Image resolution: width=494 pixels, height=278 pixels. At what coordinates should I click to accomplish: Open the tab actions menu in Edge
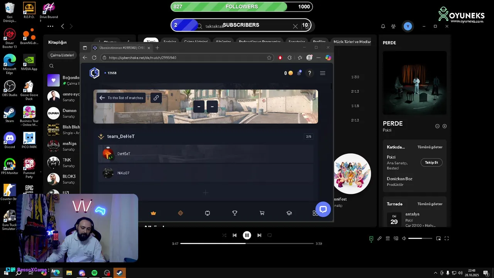click(85, 48)
